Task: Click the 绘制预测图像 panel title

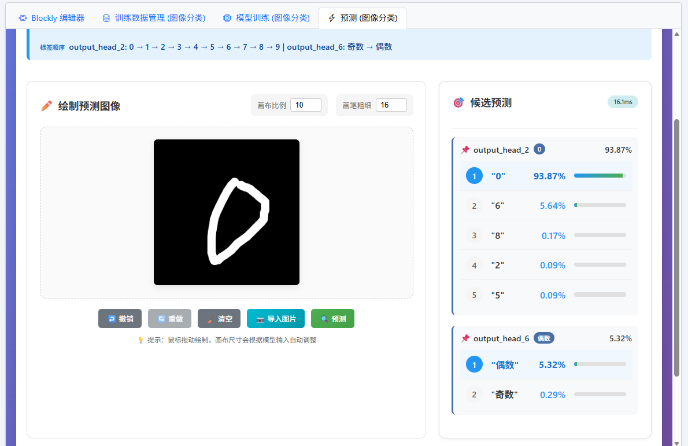Action: tap(90, 106)
